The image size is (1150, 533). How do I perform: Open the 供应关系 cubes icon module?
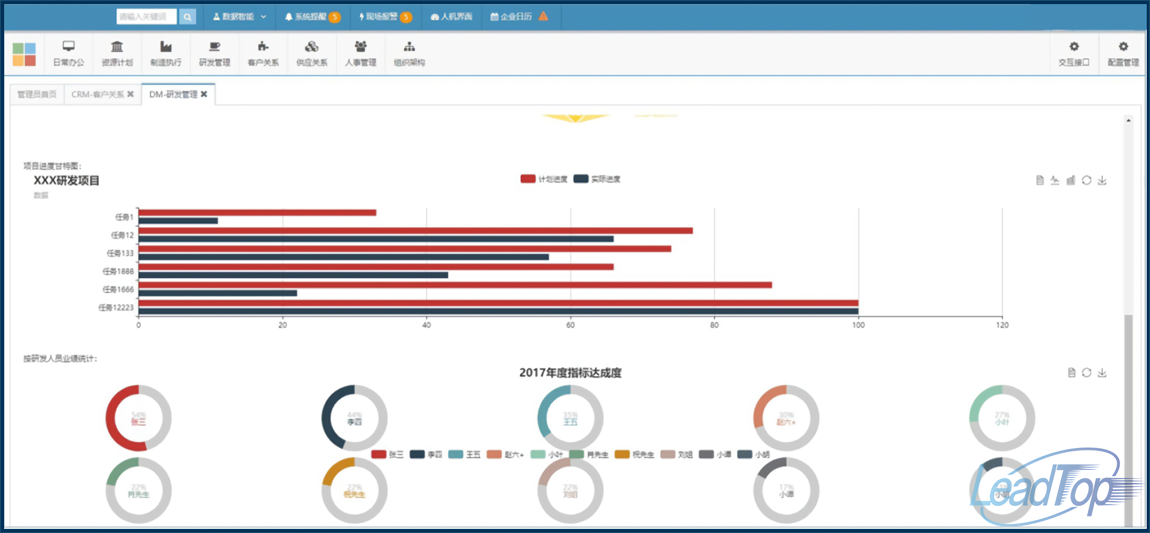click(312, 53)
